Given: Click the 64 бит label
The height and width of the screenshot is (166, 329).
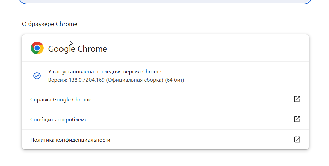Looking at the screenshot, I should point(175,80).
